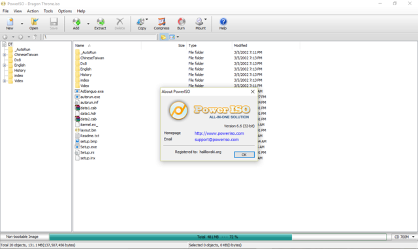This screenshot has width=418, height=249.
Task: Open the view mode dropdown arrow
Action: coord(178,37)
